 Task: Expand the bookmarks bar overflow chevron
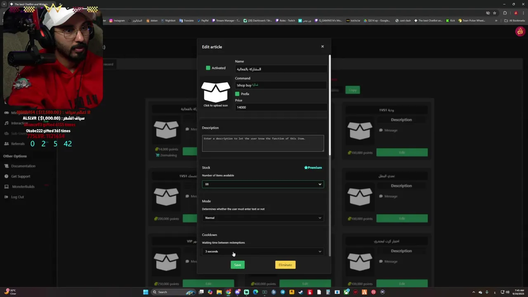[x=496, y=21]
